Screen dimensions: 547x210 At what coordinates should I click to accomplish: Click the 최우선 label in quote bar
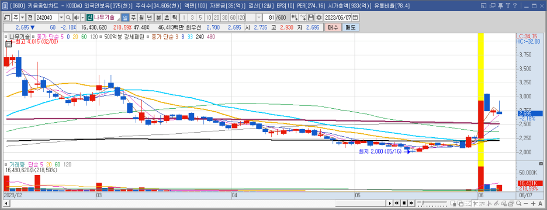point(193,27)
